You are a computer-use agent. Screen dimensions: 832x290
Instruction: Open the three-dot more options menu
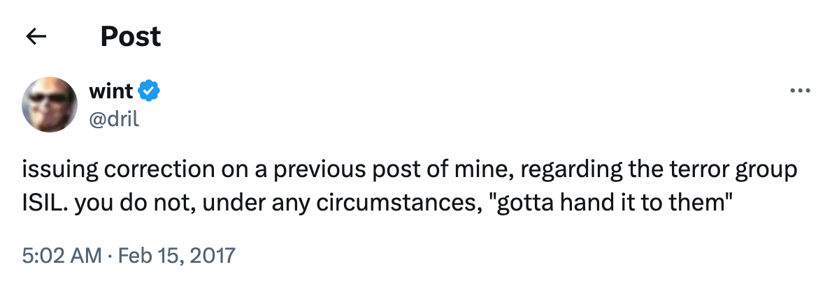(x=799, y=91)
